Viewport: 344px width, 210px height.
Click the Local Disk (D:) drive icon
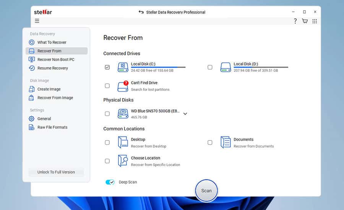tap(226, 67)
